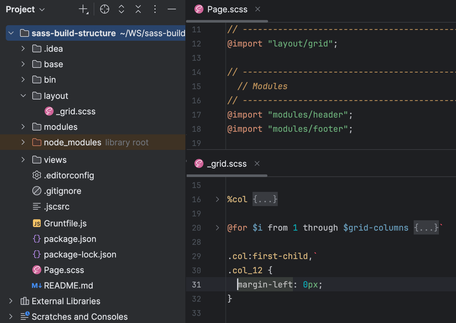
Task: Expand the node_modules folder
Action: pos(23,142)
